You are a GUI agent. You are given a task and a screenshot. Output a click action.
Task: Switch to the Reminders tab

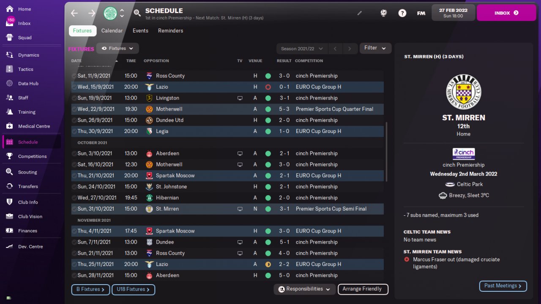(x=170, y=31)
